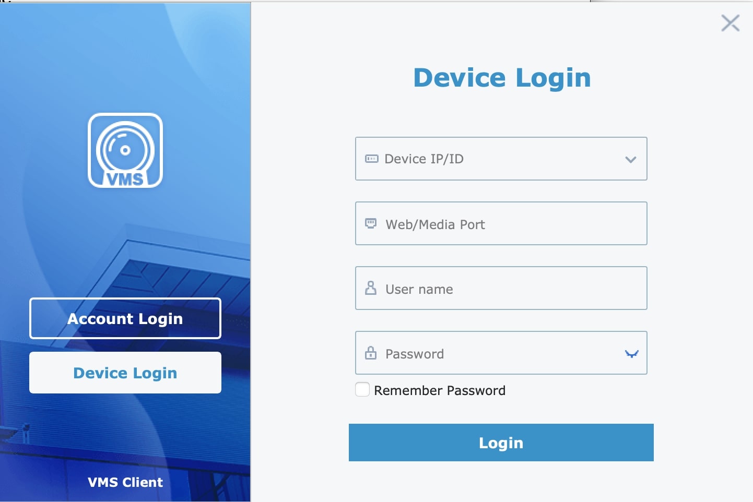This screenshot has height=502, width=753.
Task: Click the device icon beside Device IP/ID
Action: [371, 159]
